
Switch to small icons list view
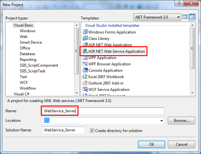pos(192,17)
